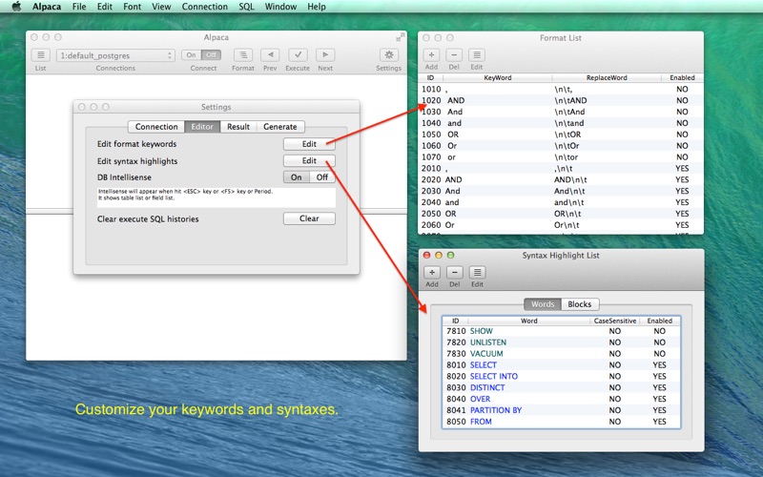Switch to Result tab in Settings
The image size is (763, 477).
(x=237, y=127)
